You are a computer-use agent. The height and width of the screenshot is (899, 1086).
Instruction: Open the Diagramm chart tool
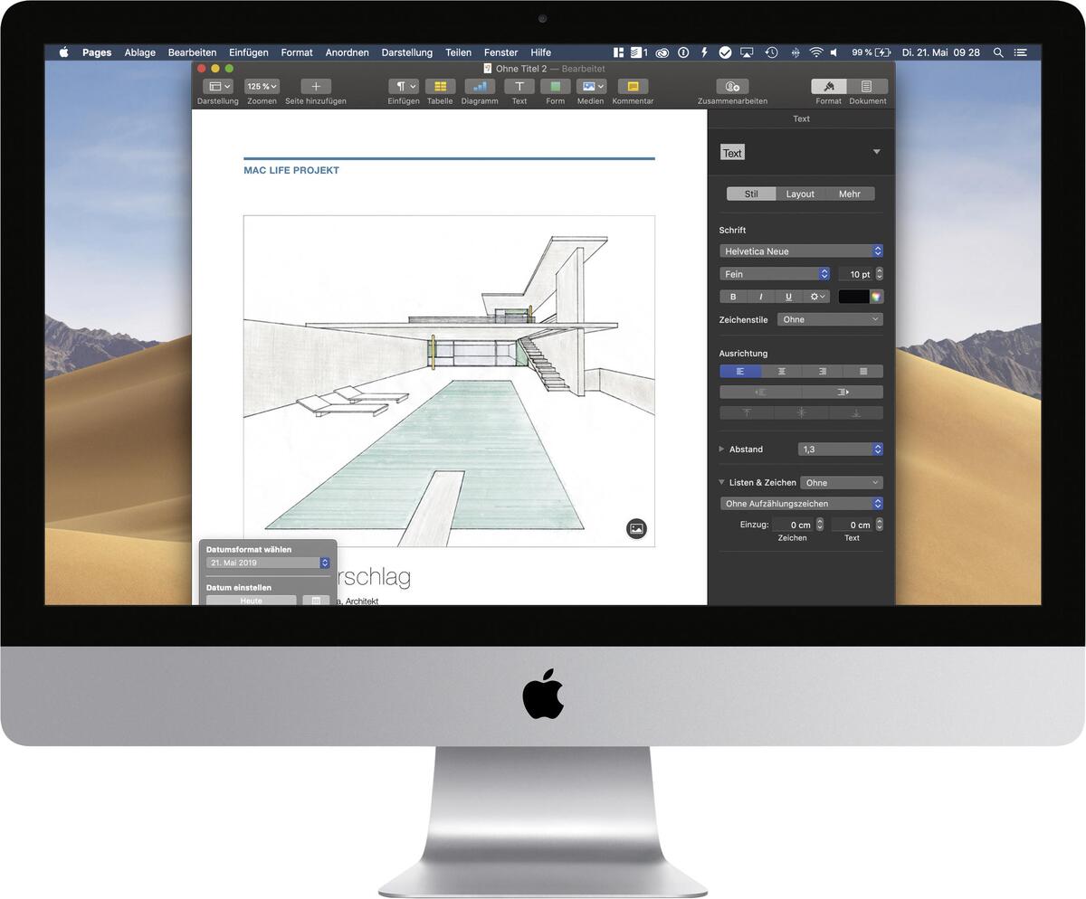point(480,87)
